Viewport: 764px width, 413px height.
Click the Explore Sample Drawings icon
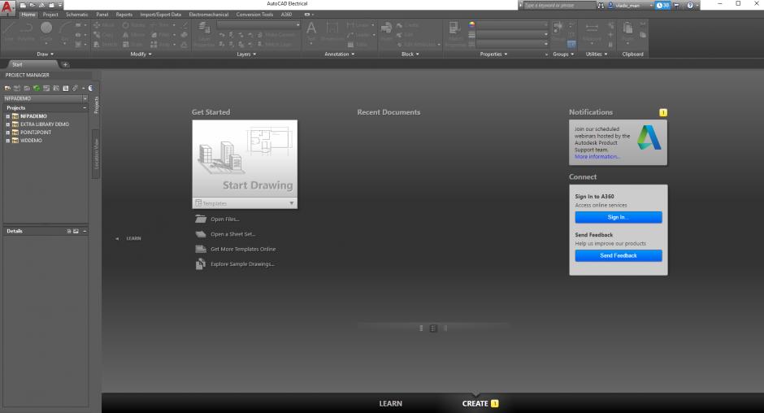tap(201, 263)
